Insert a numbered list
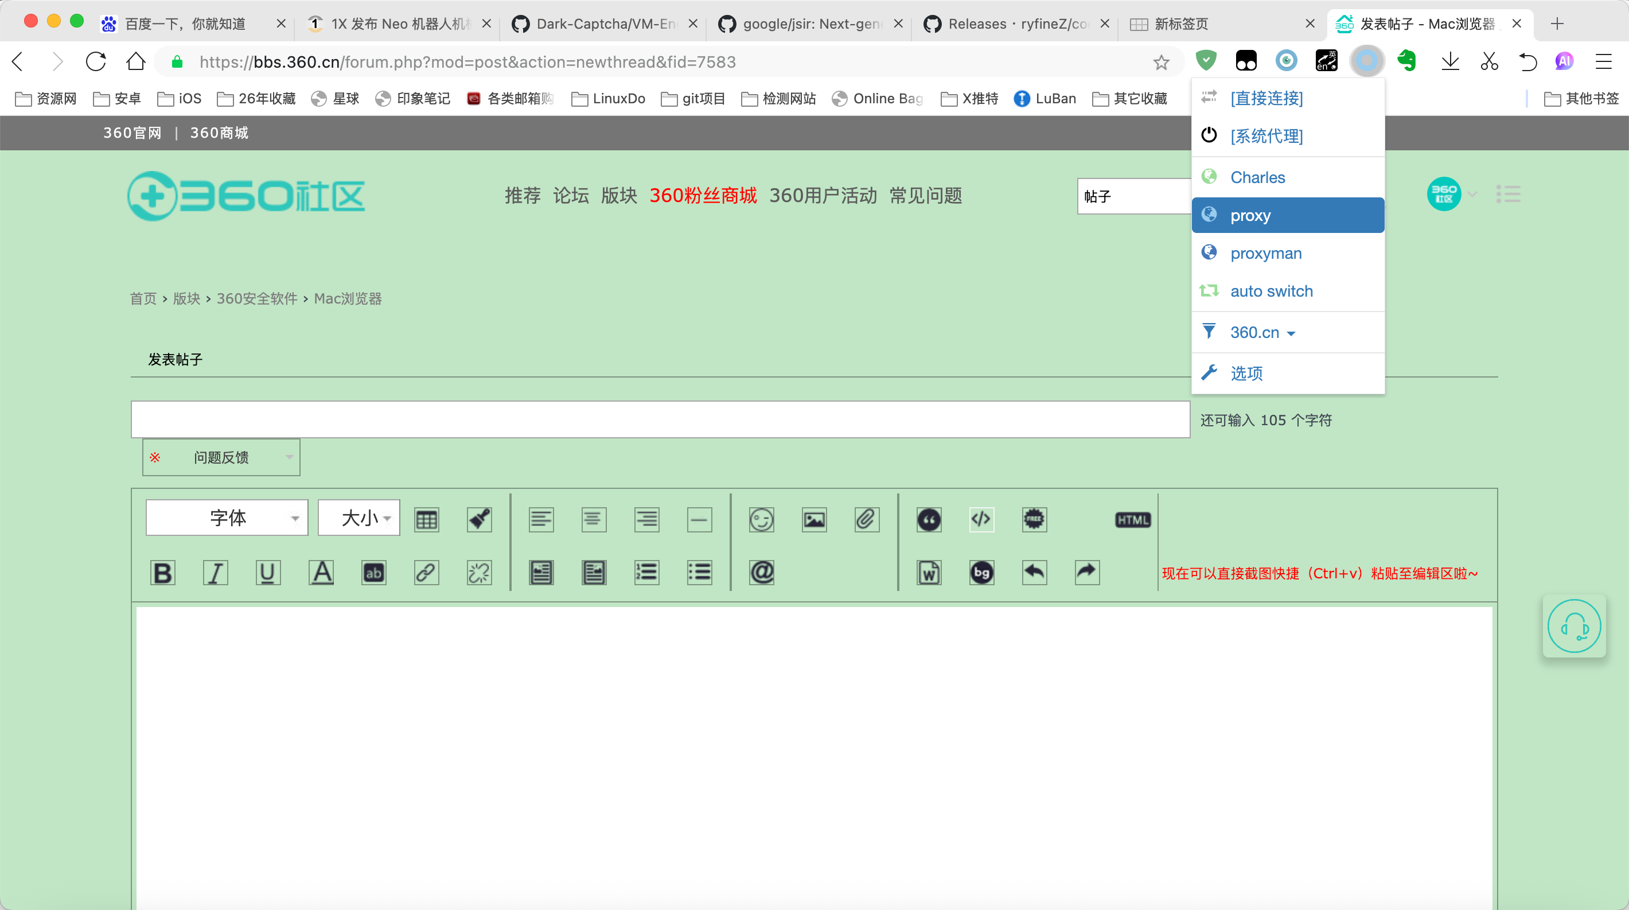 647,572
